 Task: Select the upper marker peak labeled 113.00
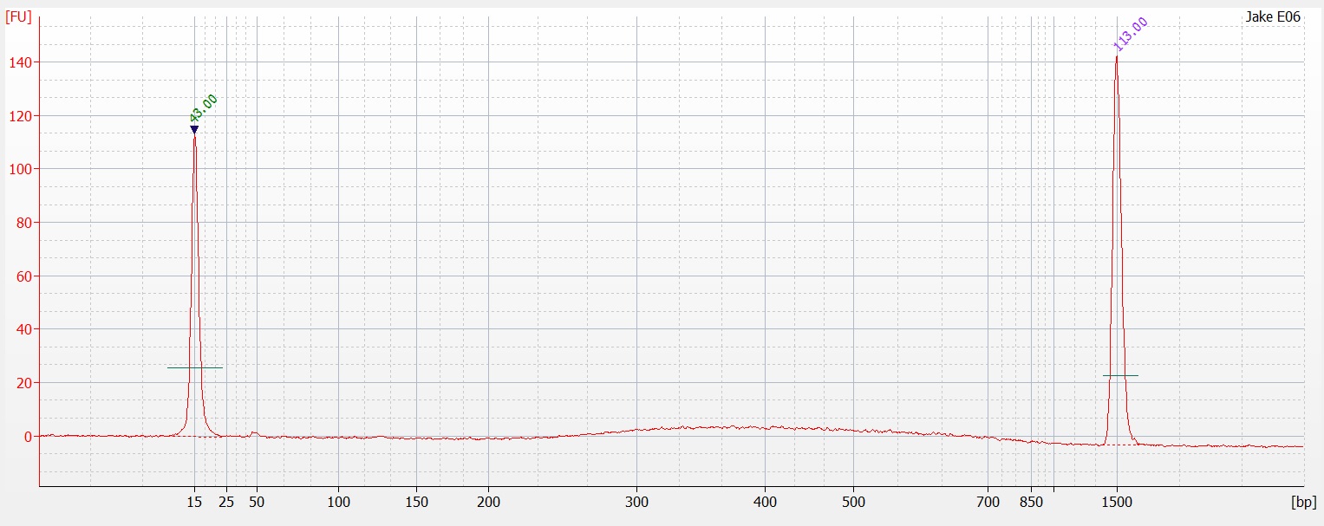1131,35
